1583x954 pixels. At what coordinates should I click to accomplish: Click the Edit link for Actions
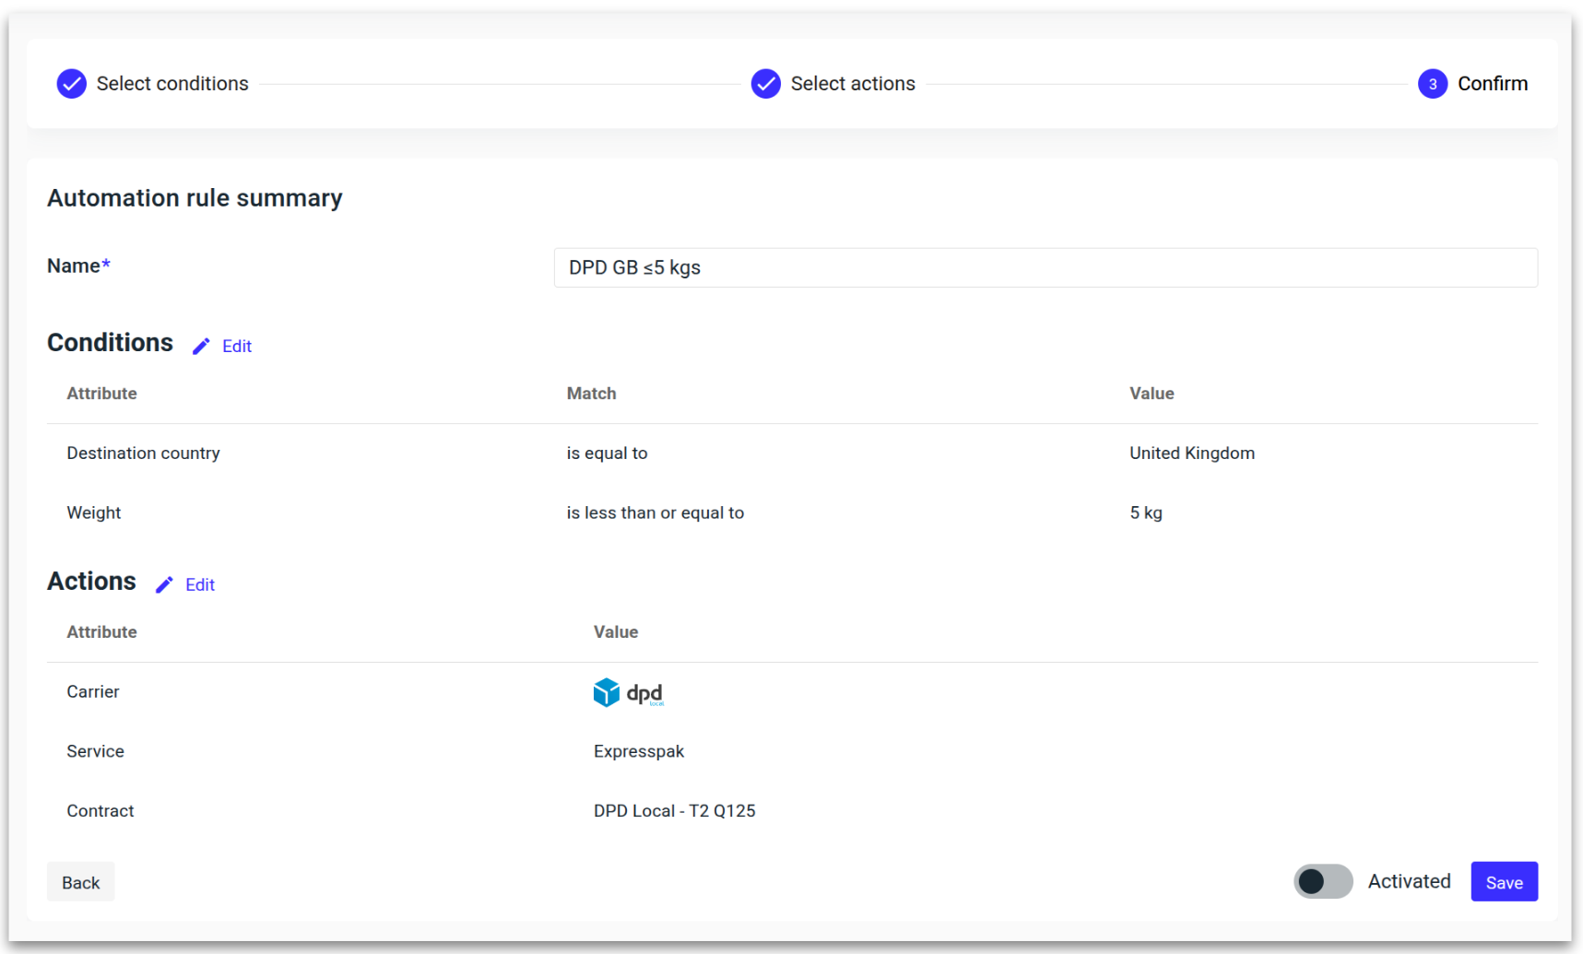click(x=200, y=585)
